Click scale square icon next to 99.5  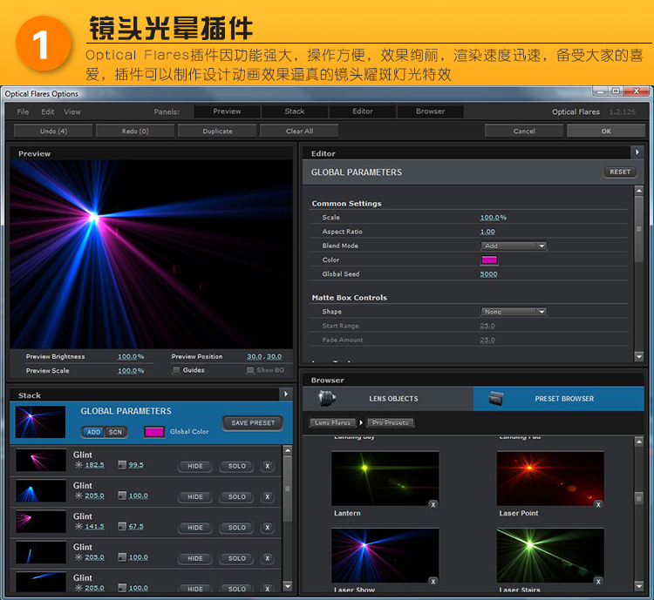pos(122,465)
